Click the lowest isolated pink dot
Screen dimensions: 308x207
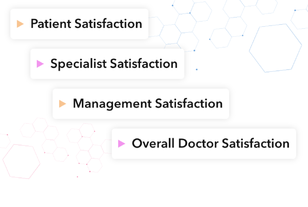[77, 177]
